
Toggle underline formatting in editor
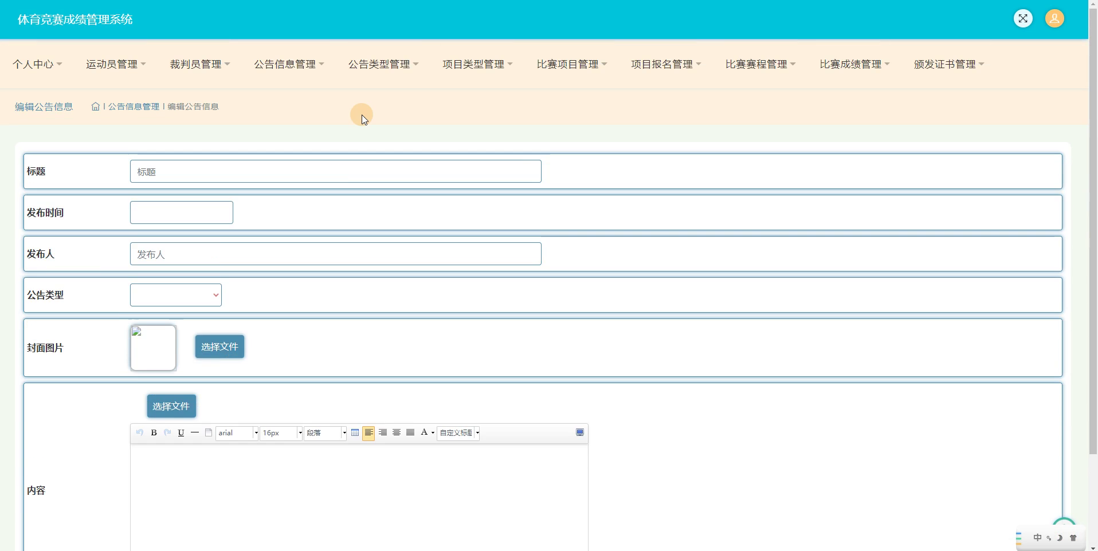[181, 432]
